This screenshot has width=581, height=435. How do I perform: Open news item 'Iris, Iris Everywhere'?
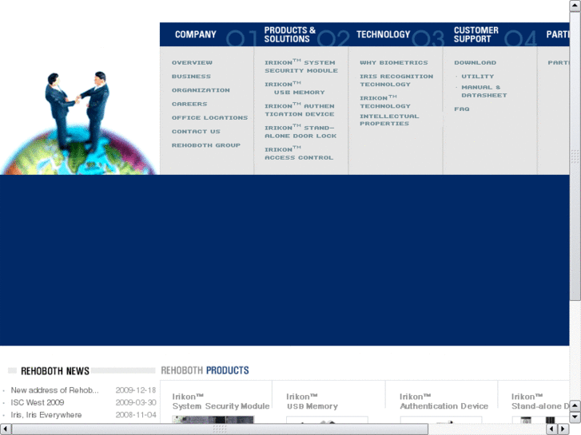coord(46,414)
